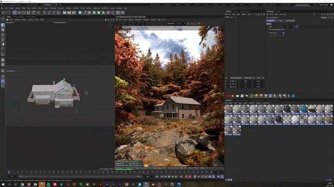Open the dropdown in the Live Viewer toolbar
334x187 pixels.
click(x=172, y=23)
